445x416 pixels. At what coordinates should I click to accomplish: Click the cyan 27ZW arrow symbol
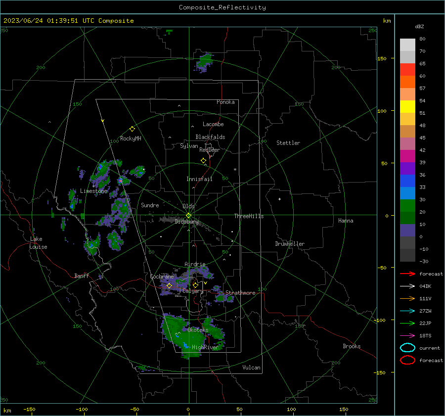point(407,311)
